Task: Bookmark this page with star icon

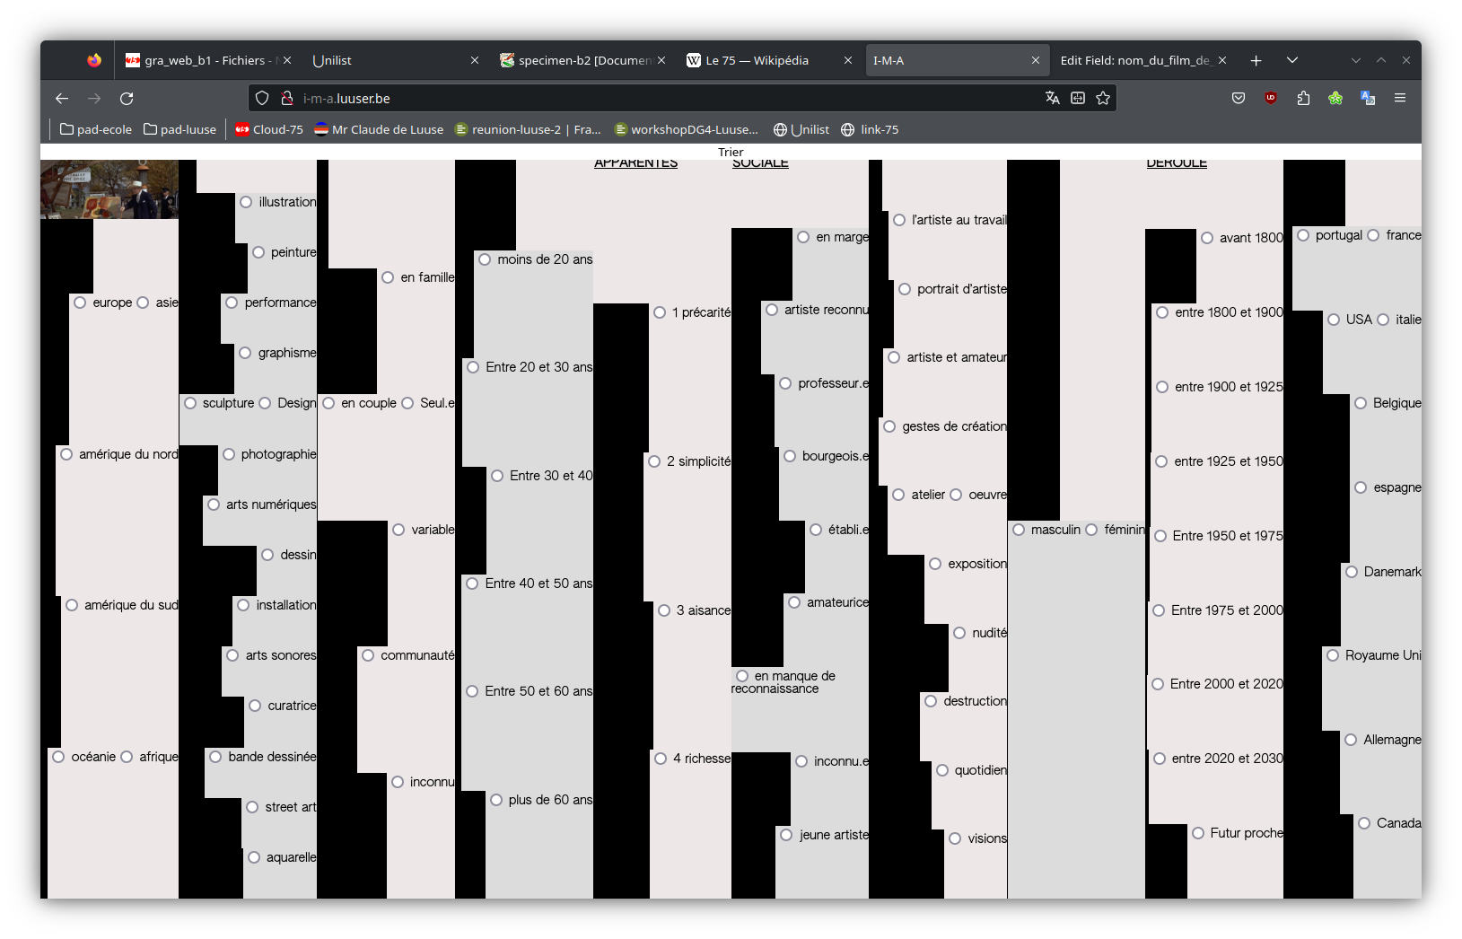Action: click(x=1103, y=98)
